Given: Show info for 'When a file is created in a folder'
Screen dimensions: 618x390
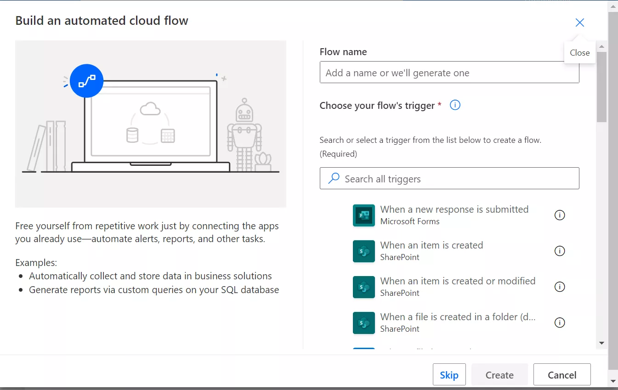Looking at the screenshot, I should point(560,322).
